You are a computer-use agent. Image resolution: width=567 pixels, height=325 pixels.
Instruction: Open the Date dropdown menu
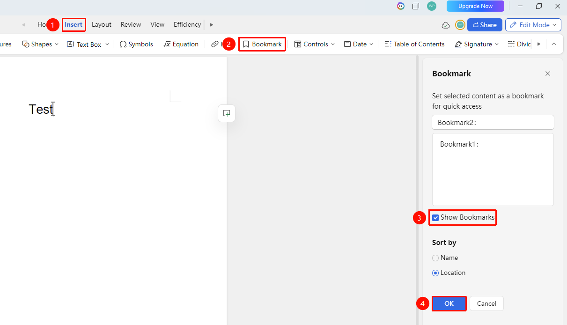point(359,44)
